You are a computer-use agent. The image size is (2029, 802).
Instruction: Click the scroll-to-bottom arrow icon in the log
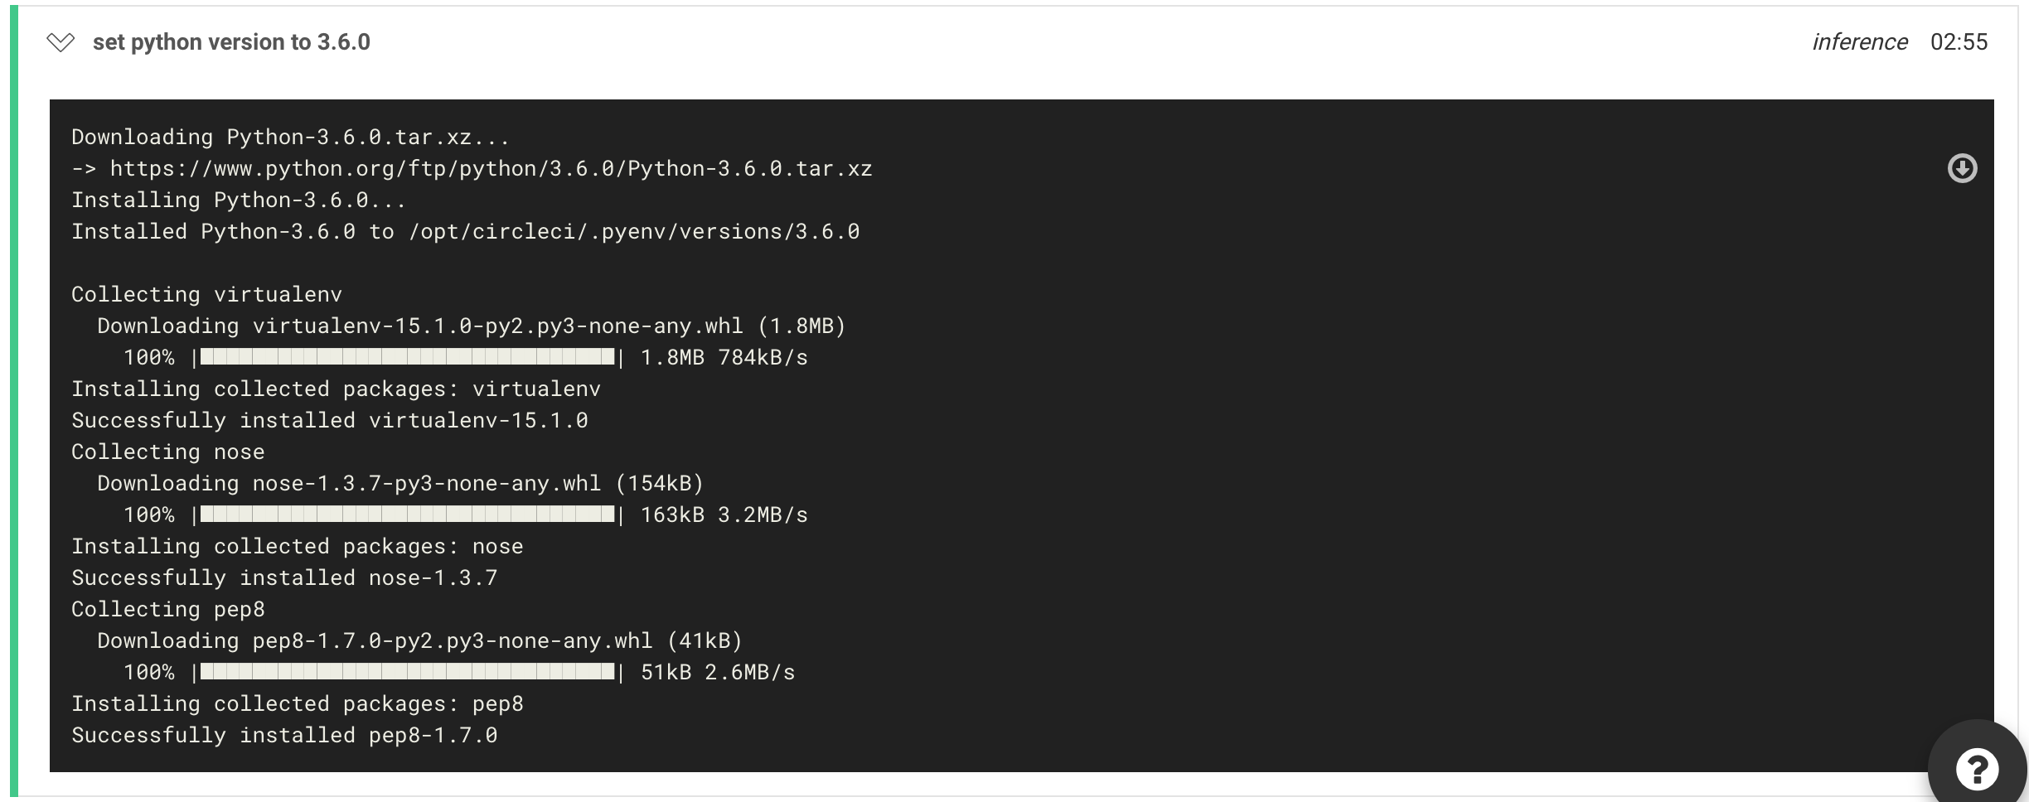pos(1961,169)
